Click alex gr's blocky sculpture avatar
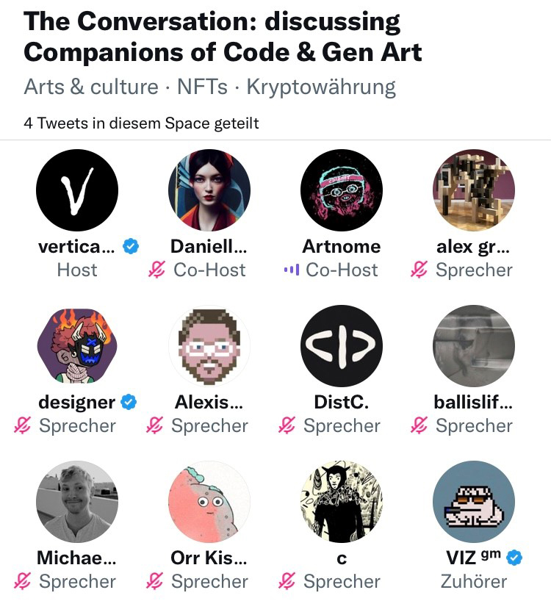 pos(474,190)
